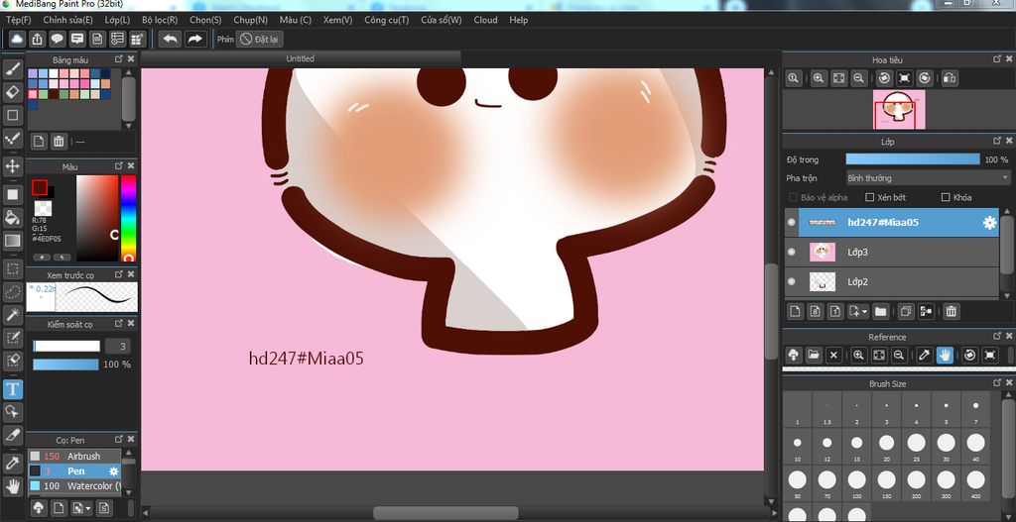Undock the Bảng màu panel
Viewport: 1016px width, 522px height.
(119, 58)
